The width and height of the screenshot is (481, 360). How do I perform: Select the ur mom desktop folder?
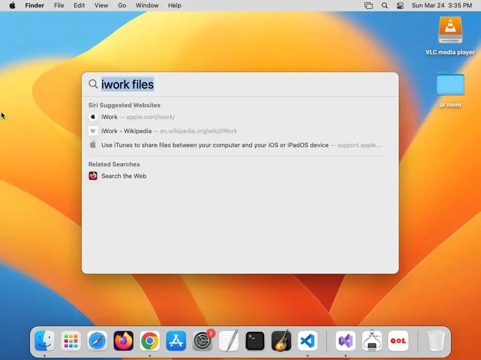click(450, 83)
